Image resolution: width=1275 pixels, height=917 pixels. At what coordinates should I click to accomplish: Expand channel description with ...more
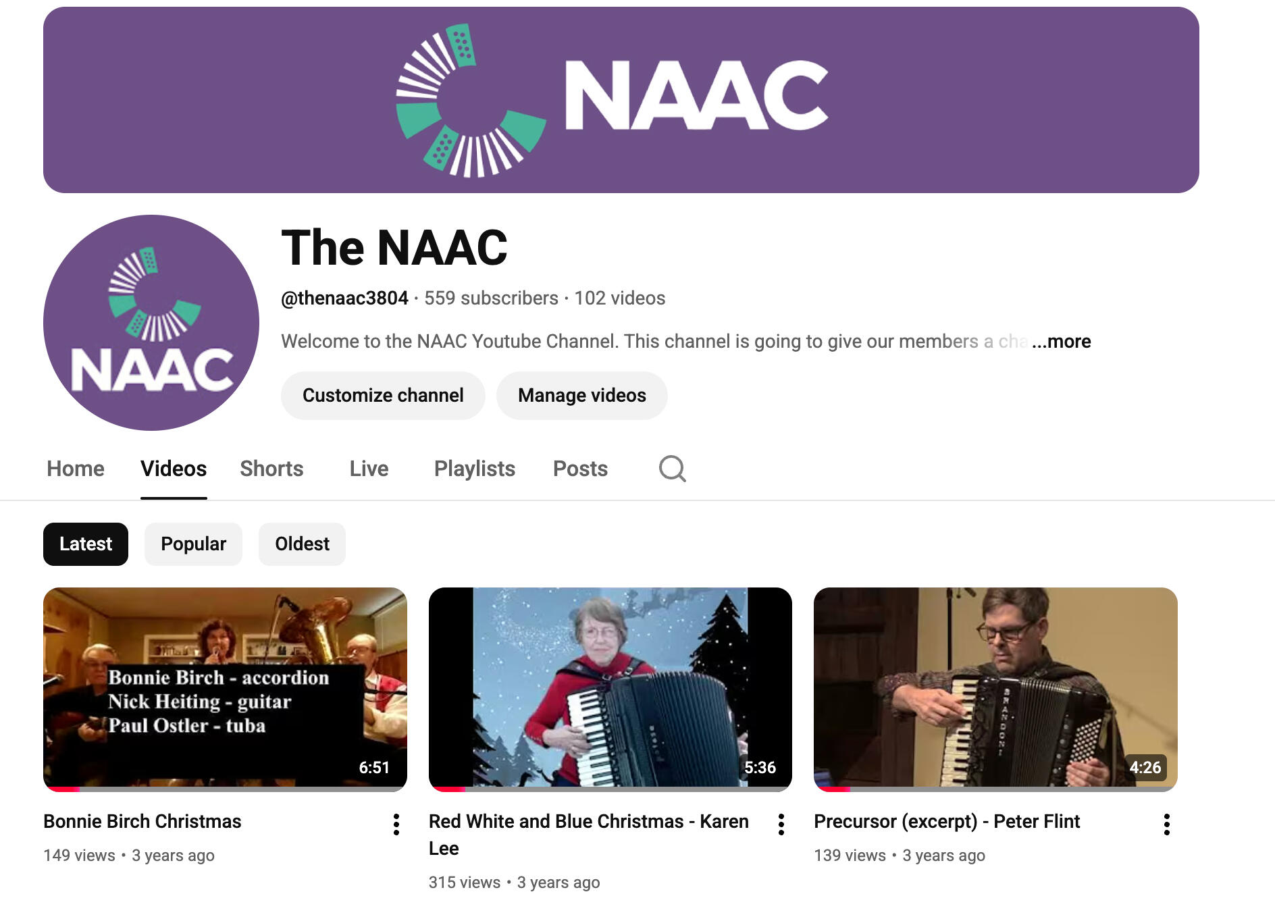point(1061,342)
